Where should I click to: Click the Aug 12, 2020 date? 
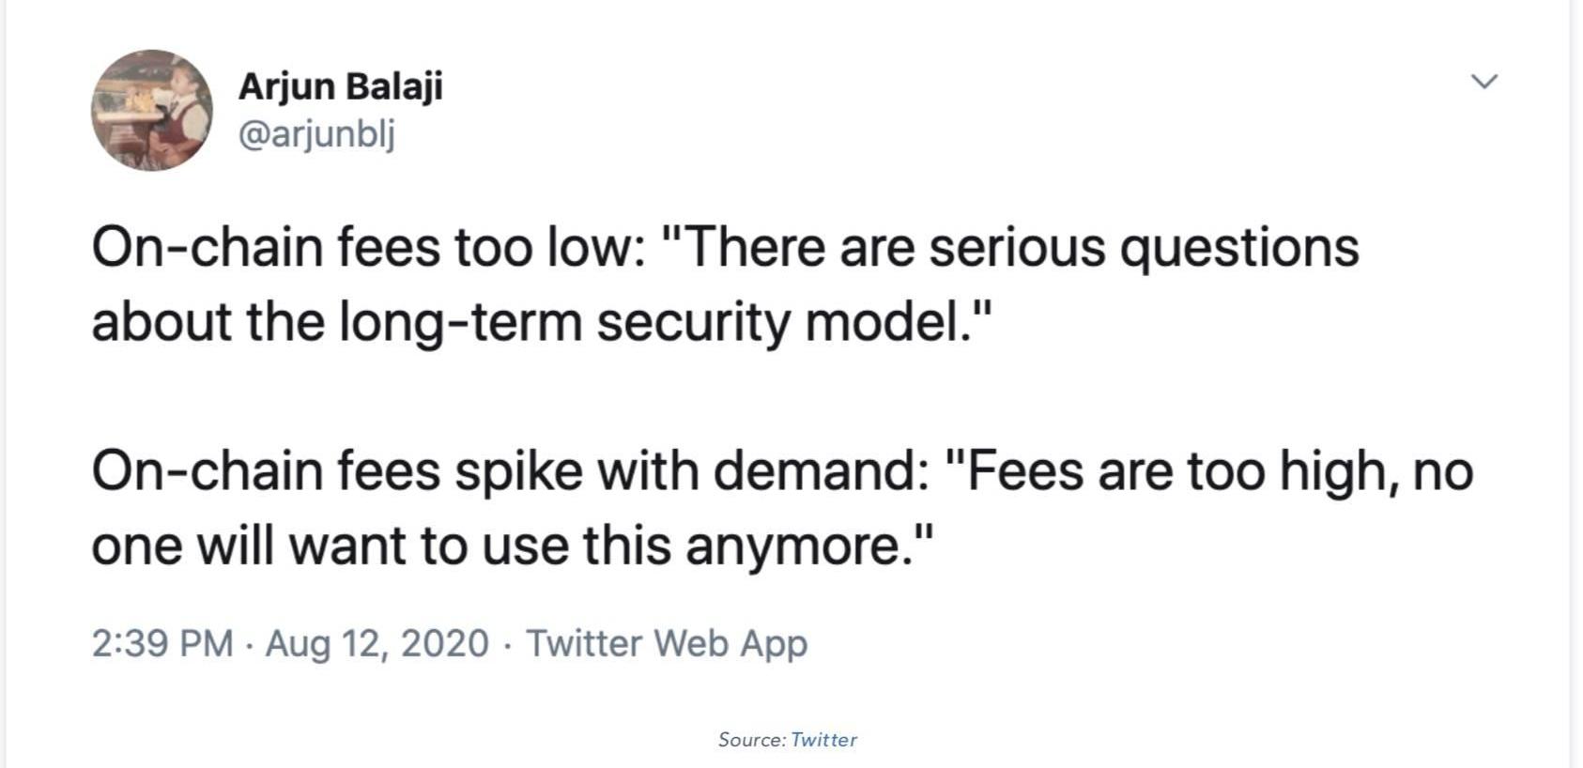coord(377,644)
